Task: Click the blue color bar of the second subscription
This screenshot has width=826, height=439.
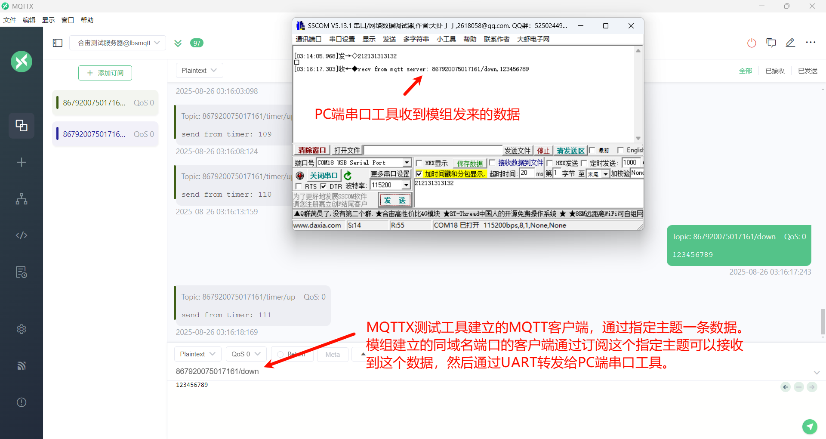Action: point(57,134)
